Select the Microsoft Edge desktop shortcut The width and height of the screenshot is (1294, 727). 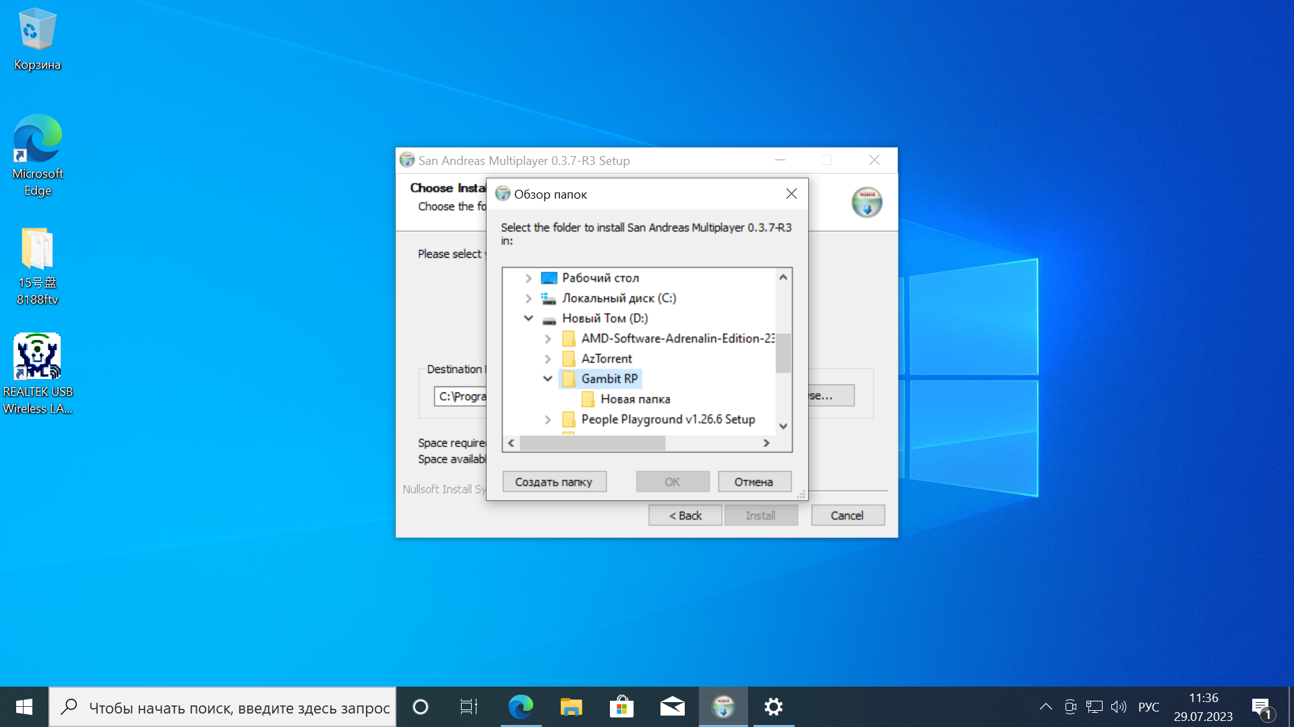coord(37,156)
